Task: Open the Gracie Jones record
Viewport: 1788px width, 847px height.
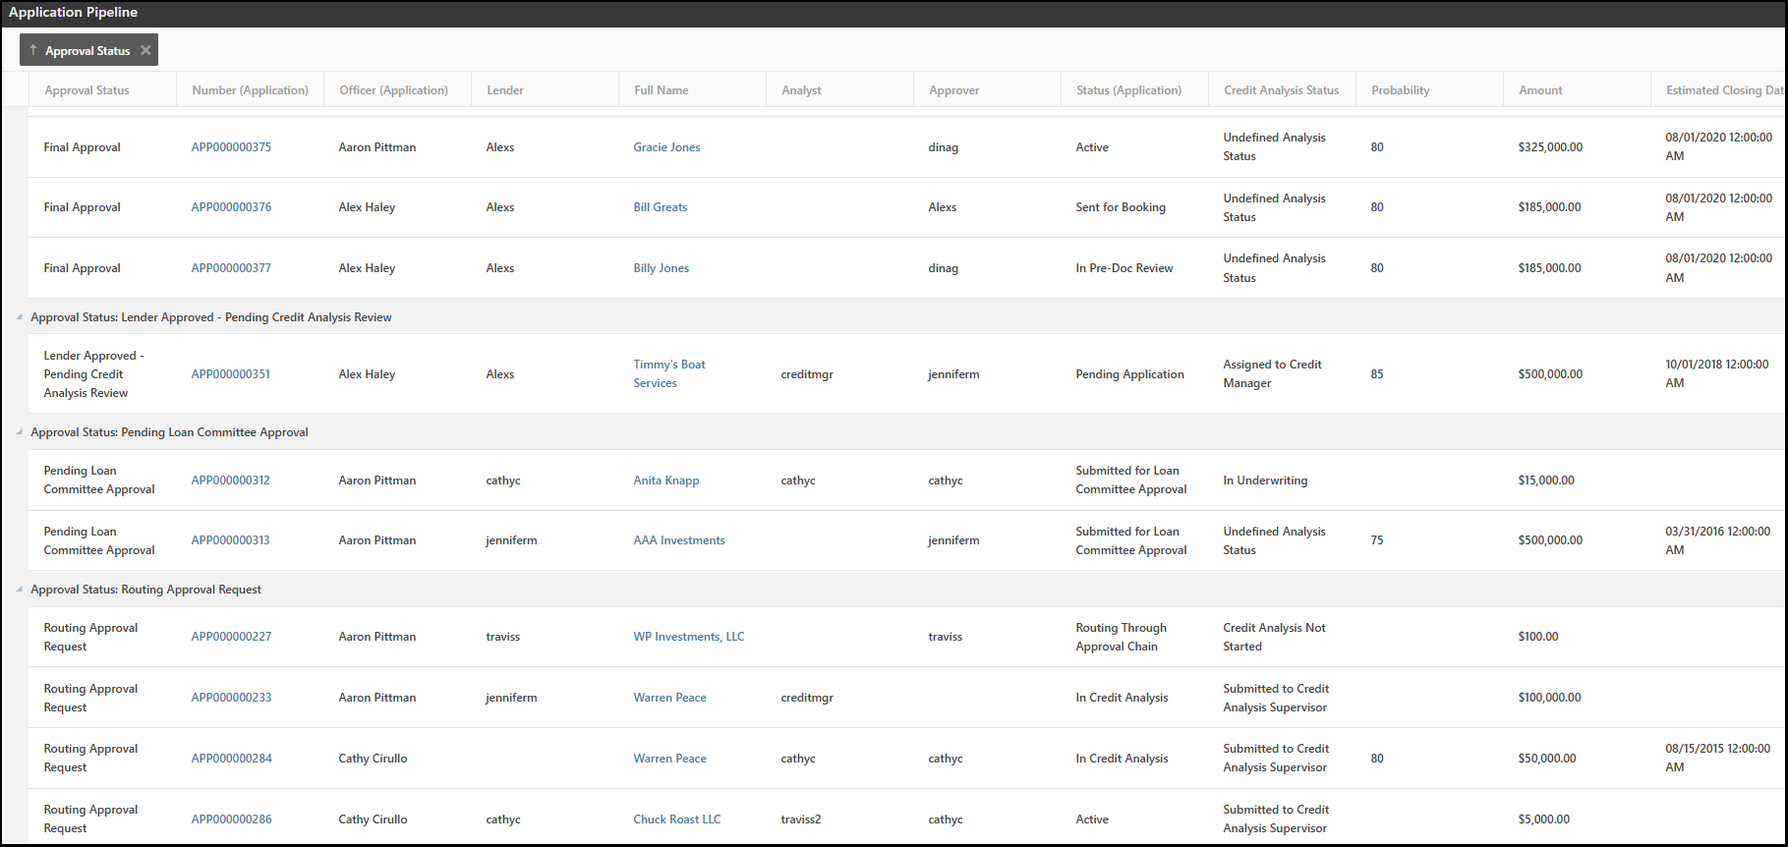Action: [666, 147]
